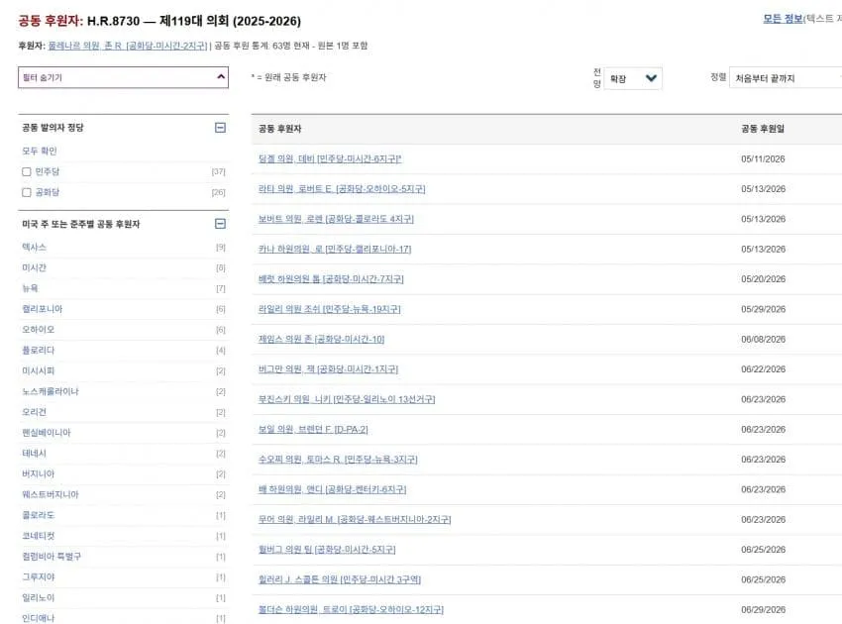Open 바 하원의원, 앤디 cosponsor page
The image size is (842, 624).
[x=333, y=489]
